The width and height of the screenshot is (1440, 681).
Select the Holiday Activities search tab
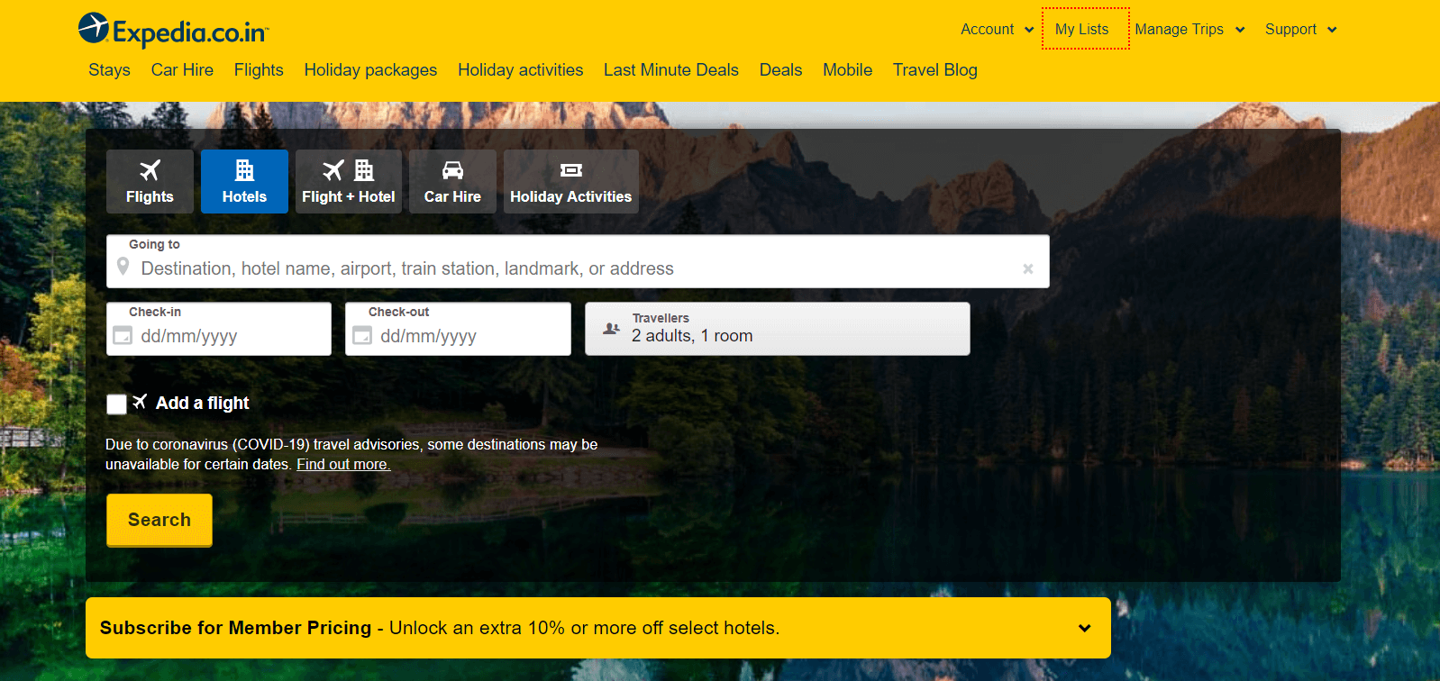[x=571, y=181]
